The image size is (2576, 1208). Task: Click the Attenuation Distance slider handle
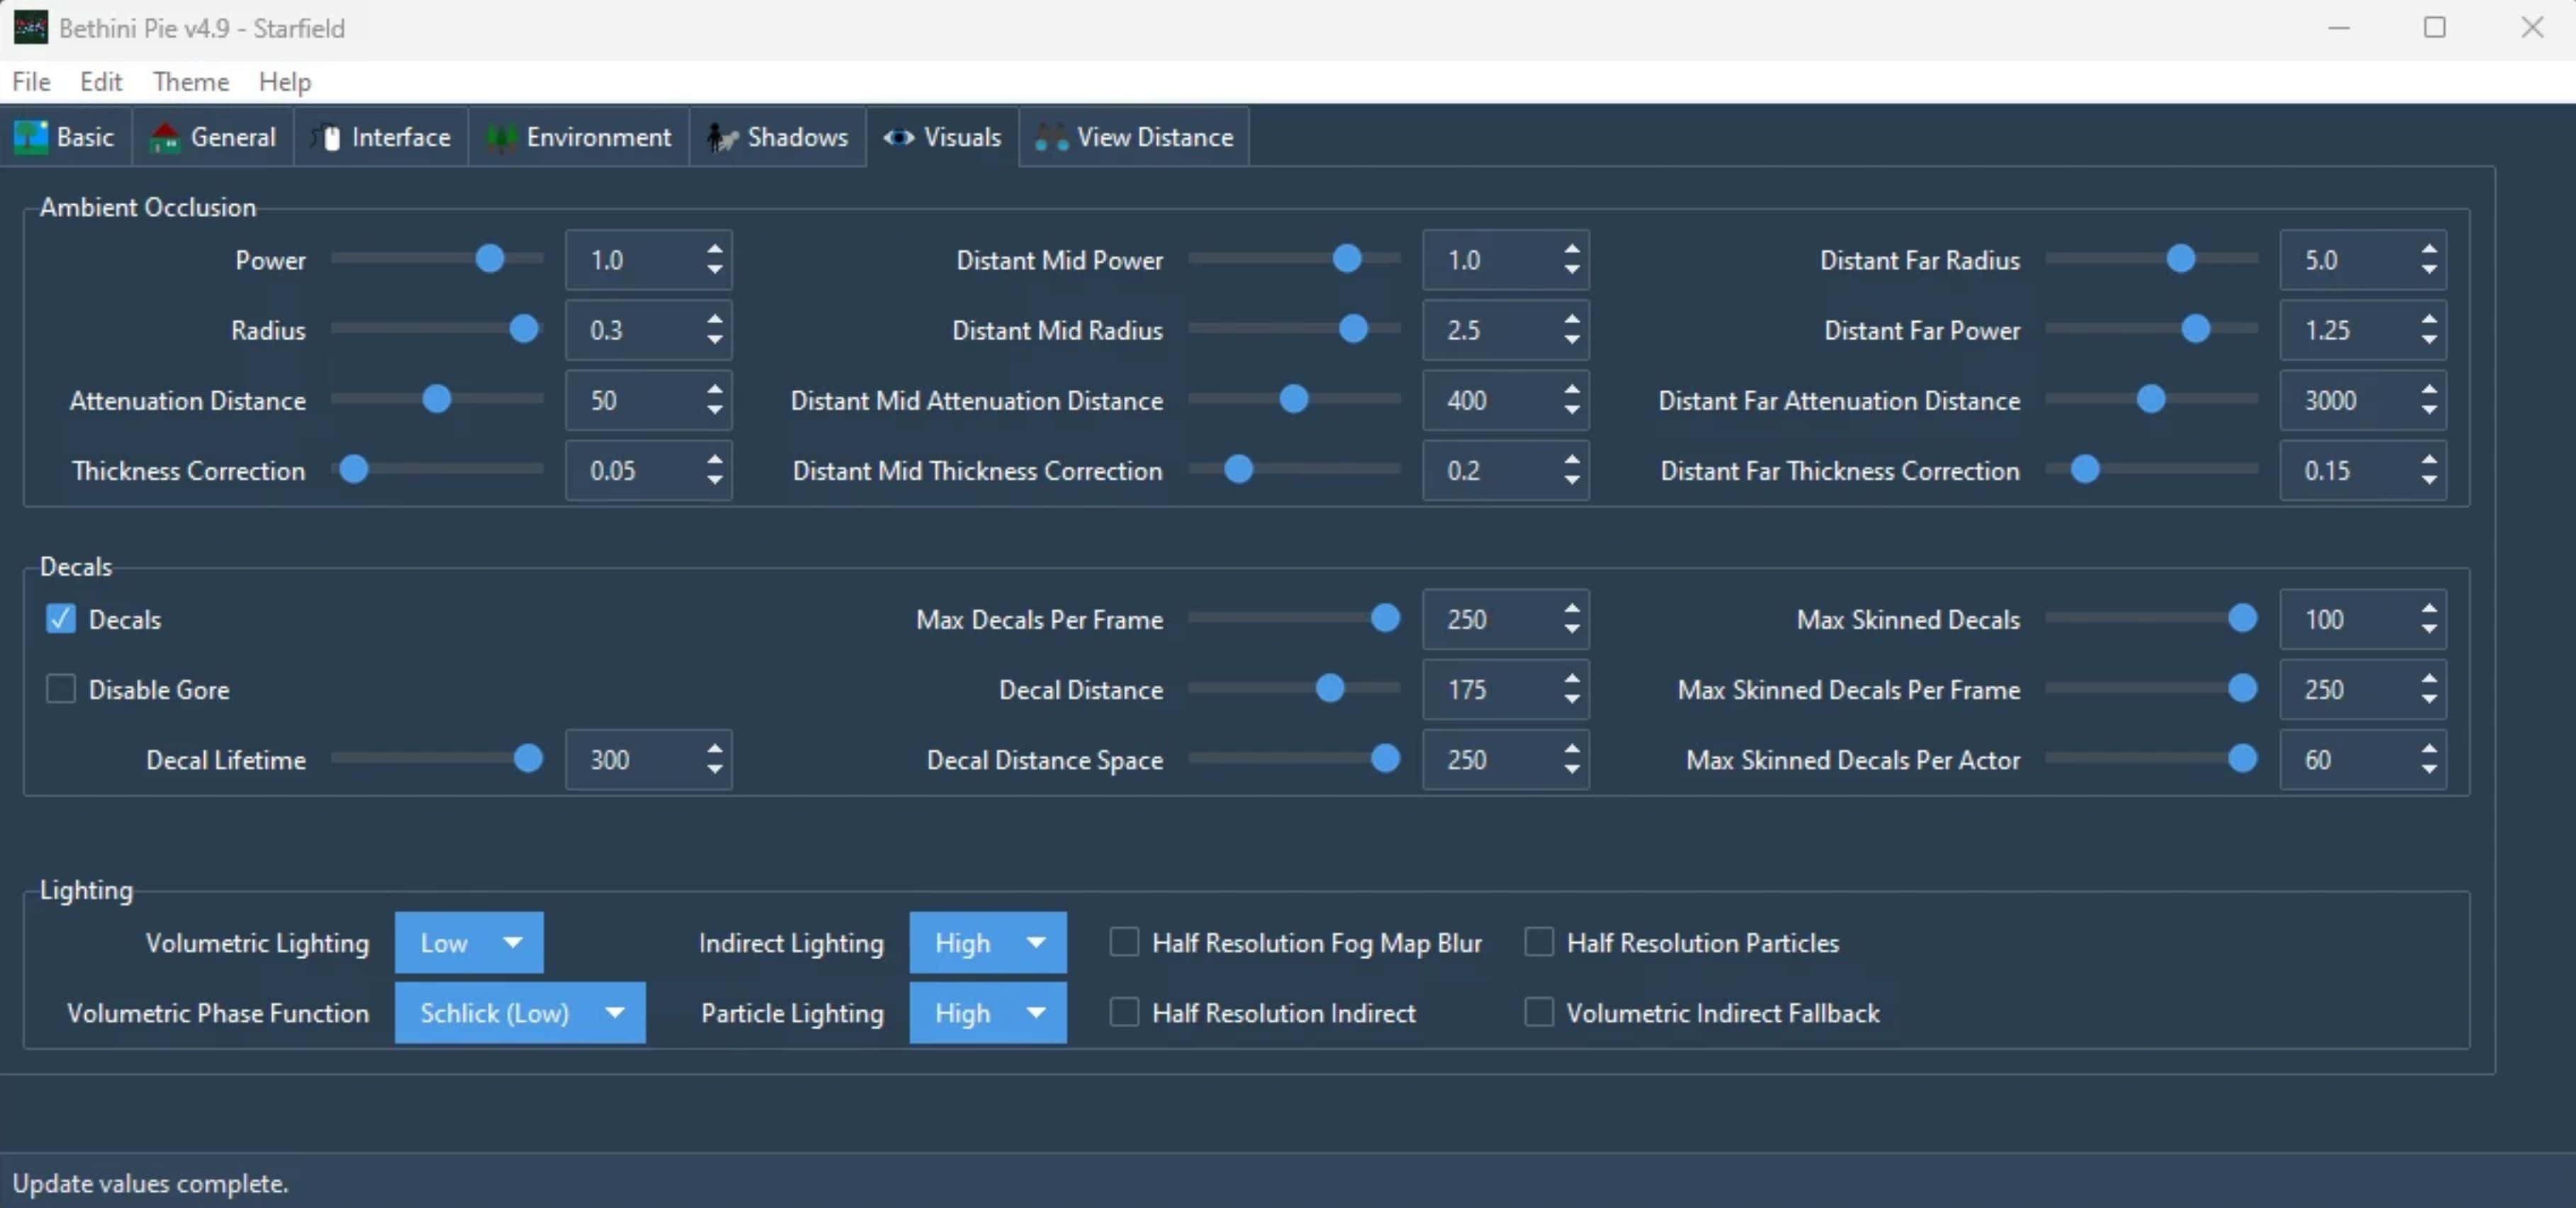tap(436, 399)
